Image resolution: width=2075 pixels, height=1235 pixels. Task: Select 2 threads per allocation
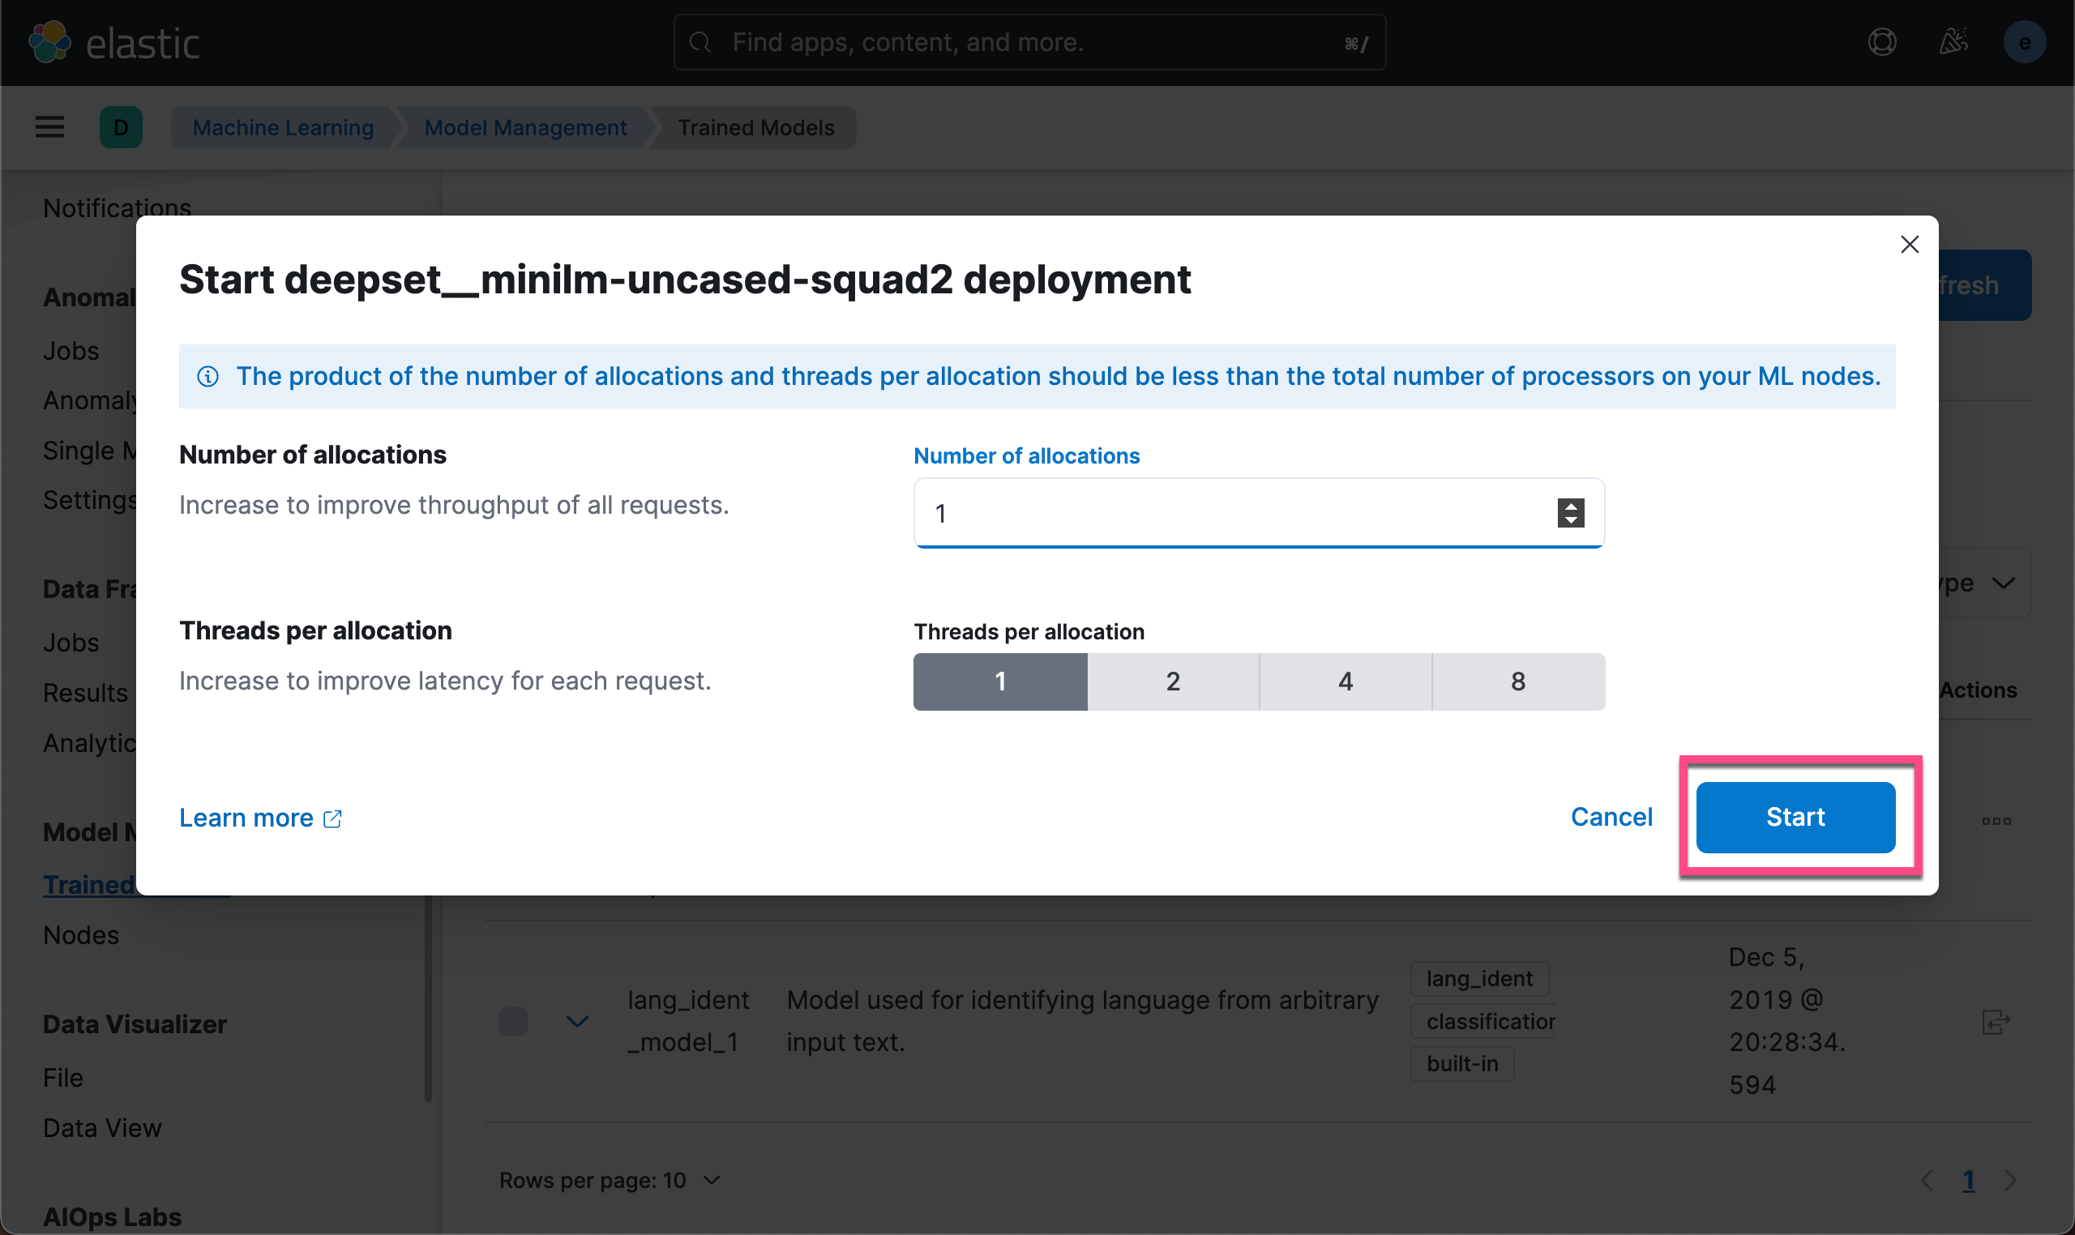1173,682
